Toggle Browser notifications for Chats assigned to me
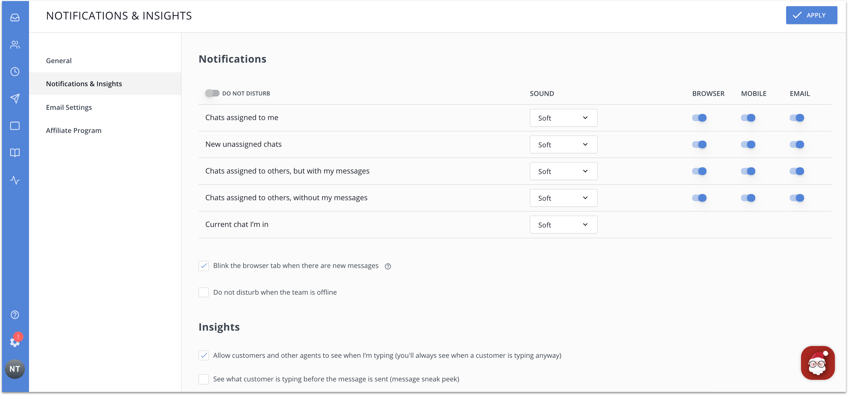The image size is (848, 395). click(699, 118)
